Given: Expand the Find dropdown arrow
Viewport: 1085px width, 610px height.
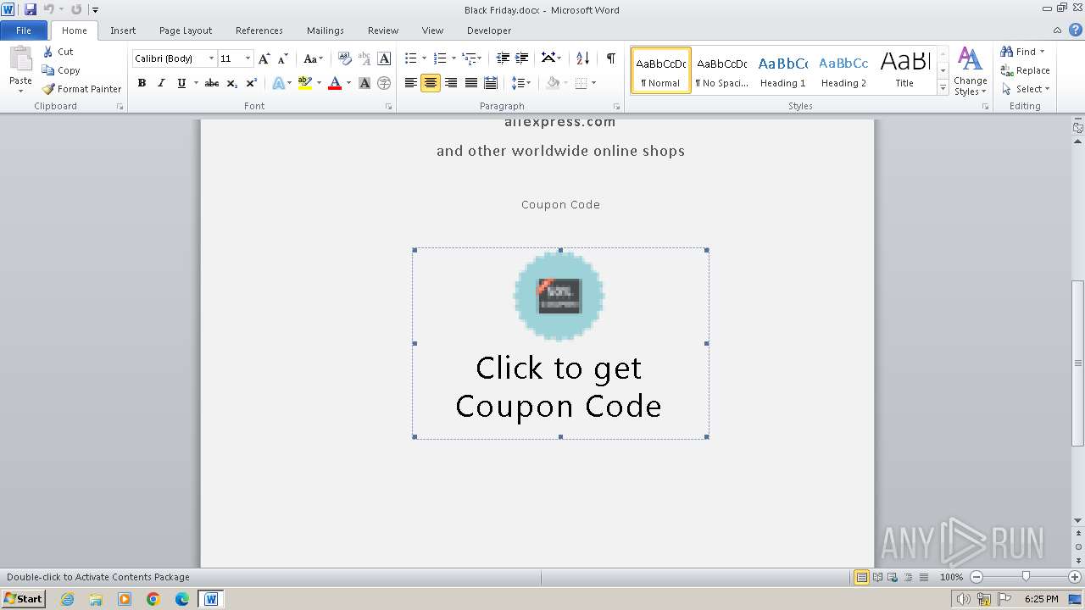Looking at the screenshot, I should point(1042,52).
